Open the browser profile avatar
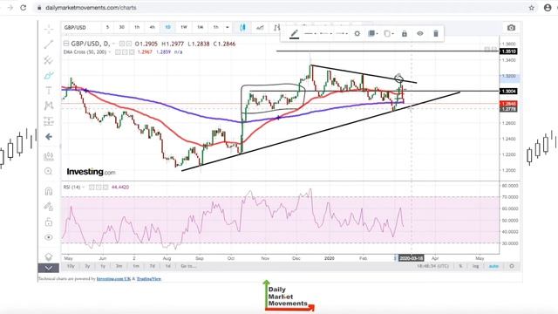This screenshot has width=558, height=314. pos(548,8)
